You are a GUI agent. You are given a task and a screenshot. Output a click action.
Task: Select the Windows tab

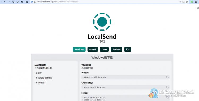79,49
